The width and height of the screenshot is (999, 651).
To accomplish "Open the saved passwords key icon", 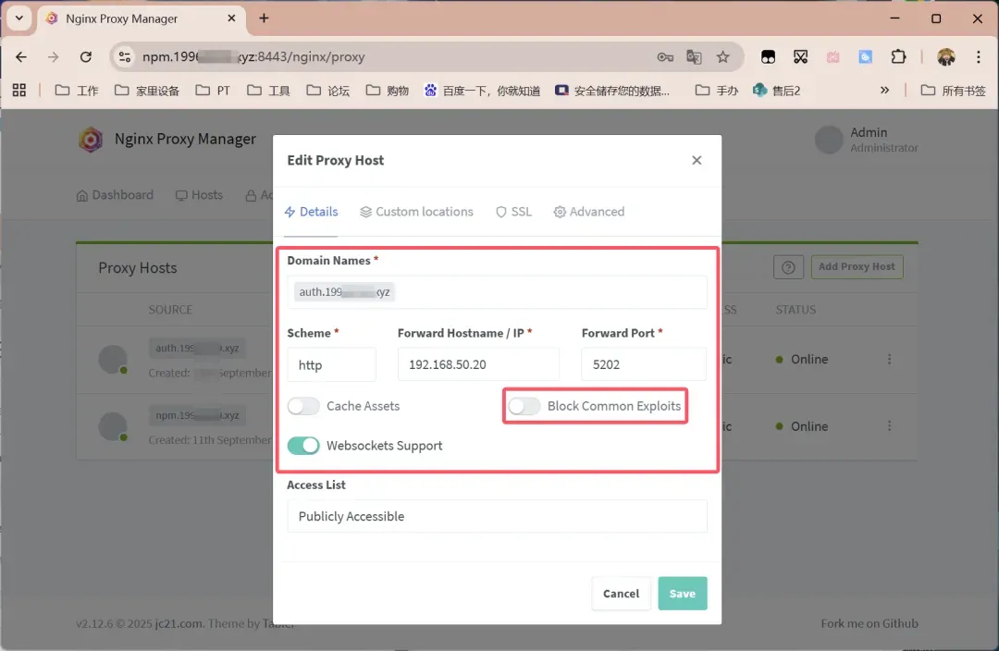I will click(665, 57).
